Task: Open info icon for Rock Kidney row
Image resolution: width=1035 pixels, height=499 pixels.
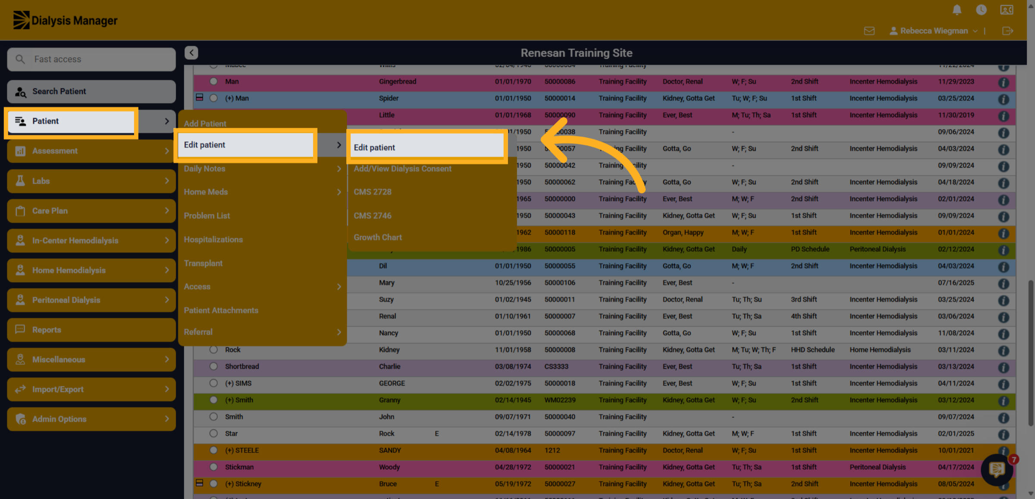Action: tap(1004, 350)
